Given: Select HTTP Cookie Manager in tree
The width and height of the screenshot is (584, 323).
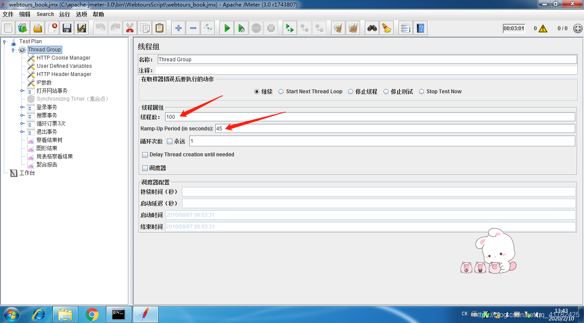Looking at the screenshot, I should click(64, 58).
